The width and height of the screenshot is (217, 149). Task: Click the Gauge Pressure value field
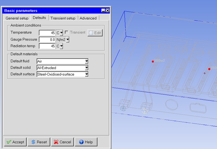(x=47, y=39)
